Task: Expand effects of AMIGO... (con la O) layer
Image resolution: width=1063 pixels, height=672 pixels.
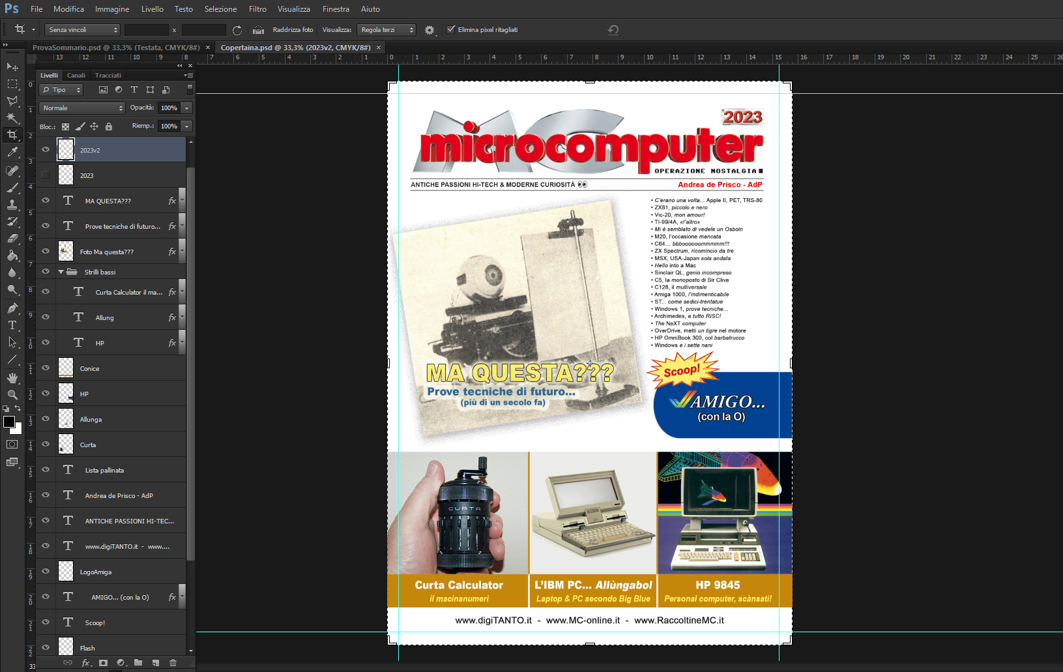Action: [x=182, y=597]
